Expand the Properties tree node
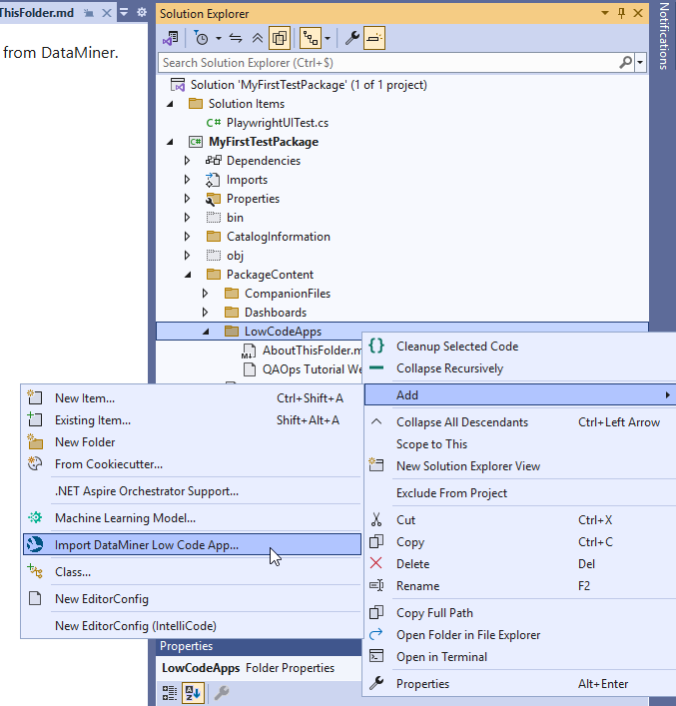676x706 pixels. point(187,199)
